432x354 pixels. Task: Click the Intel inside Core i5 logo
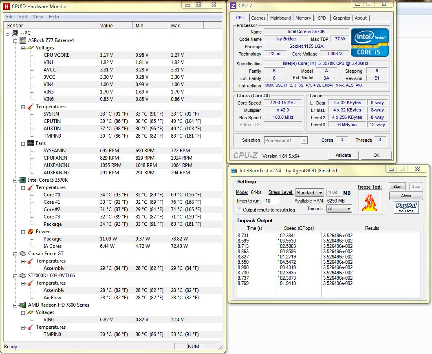click(x=370, y=42)
